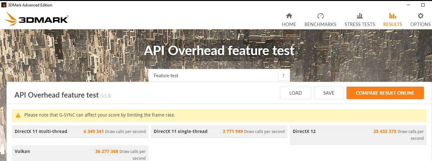
Task: Click the score 3 771 949
Action: (233, 131)
